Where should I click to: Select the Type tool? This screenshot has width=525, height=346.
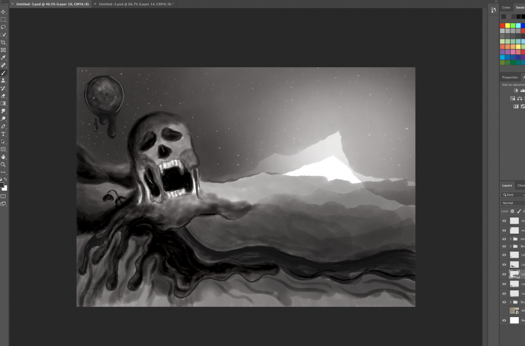3,134
